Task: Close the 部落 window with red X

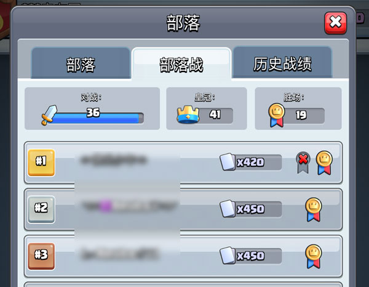Action: (x=335, y=23)
